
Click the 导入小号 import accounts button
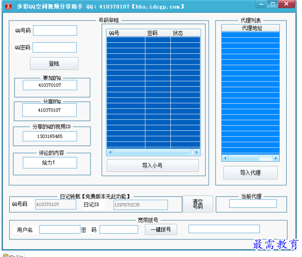point(153,165)
